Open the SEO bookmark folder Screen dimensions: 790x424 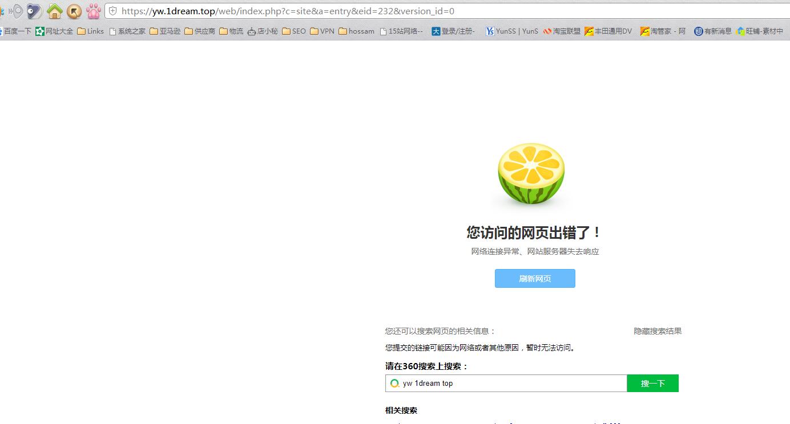pyautogui.click(x=294, y=31)
